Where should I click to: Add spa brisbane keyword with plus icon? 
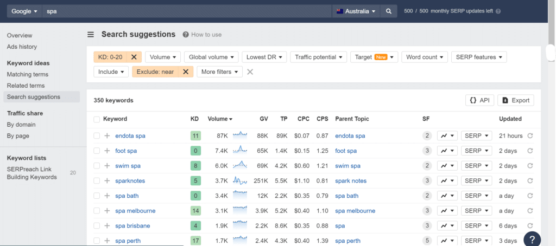107,226
